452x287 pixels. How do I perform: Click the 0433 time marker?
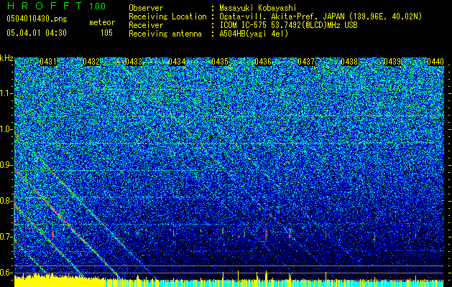point(134,62)
